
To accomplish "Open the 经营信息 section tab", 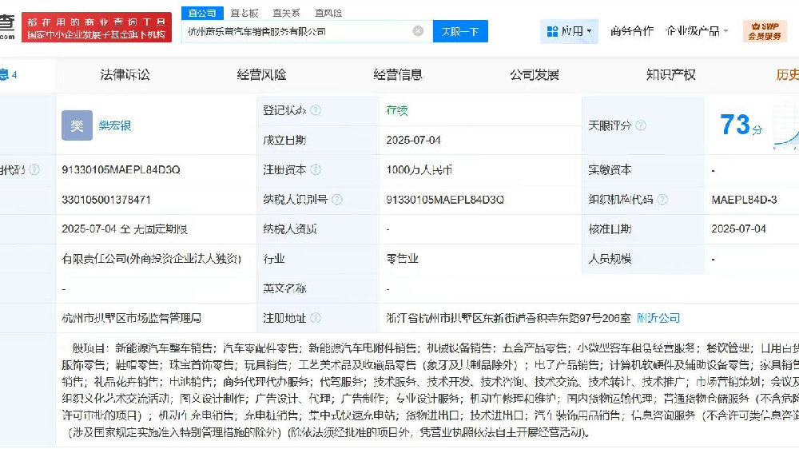I will tap(398, 75).
